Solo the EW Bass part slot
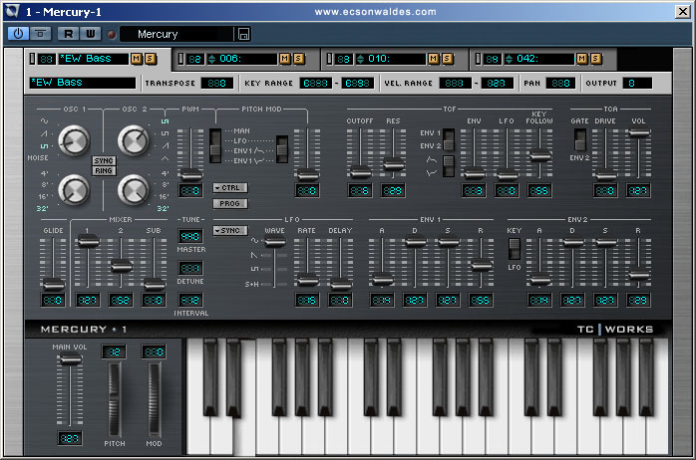This screenshot has height=460, width=696. pos(150,59)
